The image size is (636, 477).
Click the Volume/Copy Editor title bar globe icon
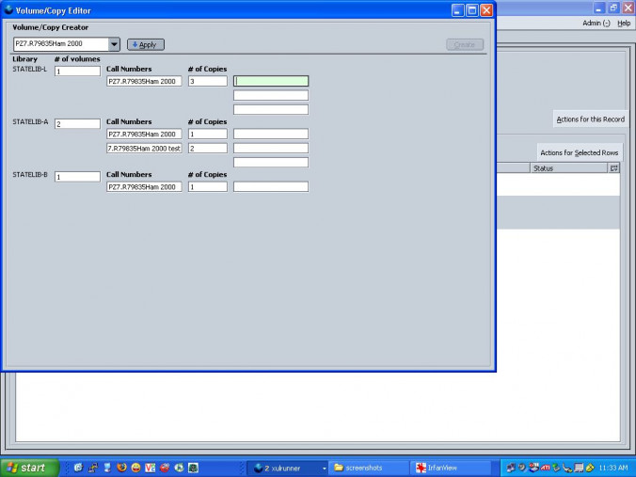(8, 9)
